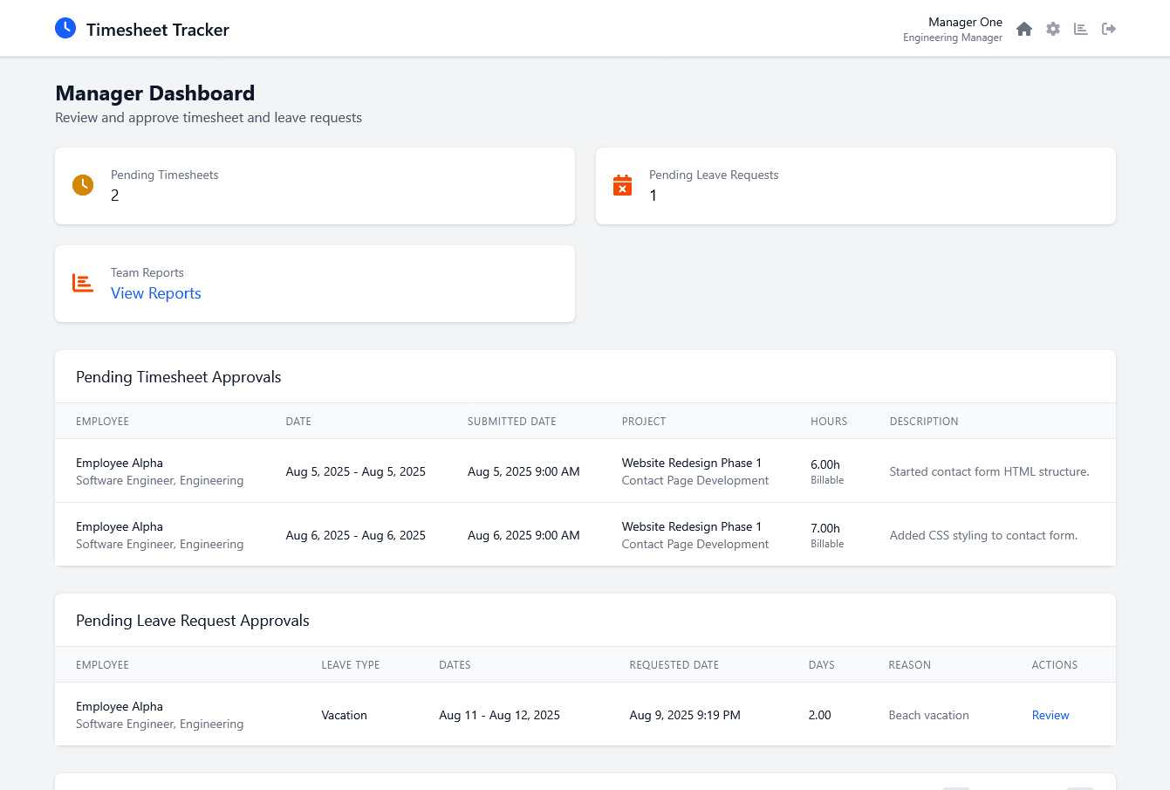Click the Hours column header
Screen dimensions: 1170x790
tap(828, 422)
